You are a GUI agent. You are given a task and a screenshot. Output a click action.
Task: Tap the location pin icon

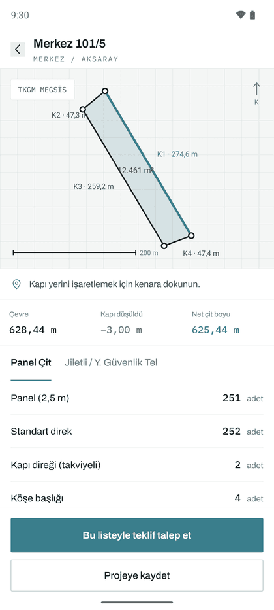[x=16, y=284]
